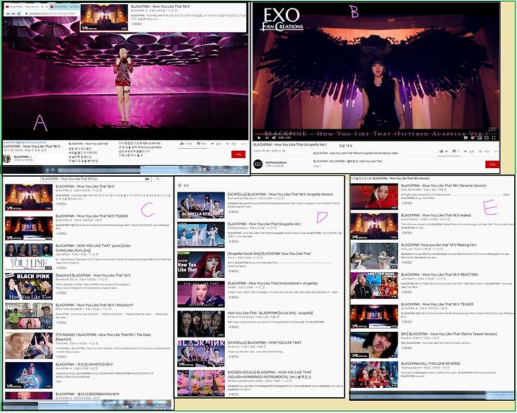The height and width of the screenshot is (413, 517).
Task: Open 'BLACKPINK [Vocal Only - Acapella]' title in panel D
Action: tap(271, 313)
